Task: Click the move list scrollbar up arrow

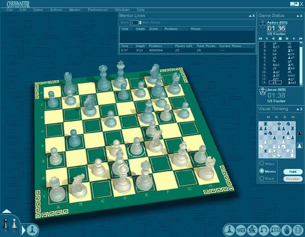Action: [301, 43]
